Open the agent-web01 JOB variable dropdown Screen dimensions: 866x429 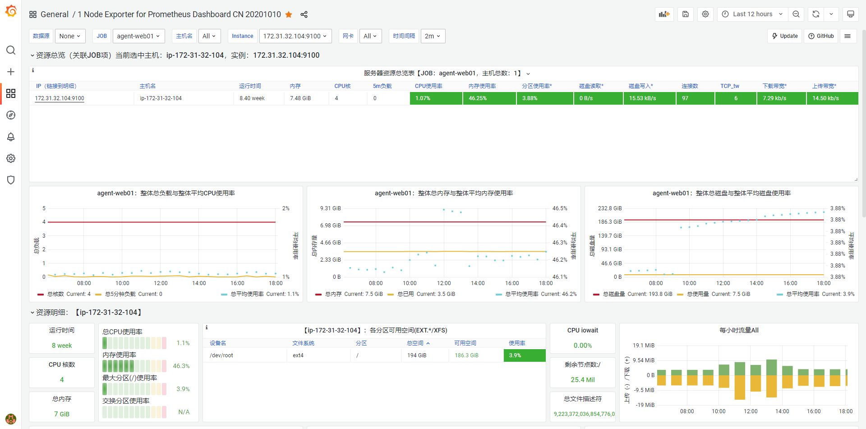[x=138, y=36]
